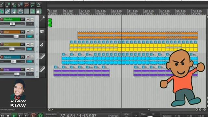The image size is (208, 117).
Task: Toggle the green Repeat loop button
Action: (40, 115)
